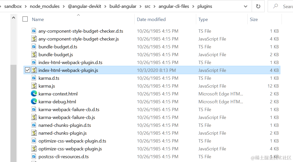293x162 pixels.
Task: Click the 12 KB size of karma.js
Action: click(273, 86)
